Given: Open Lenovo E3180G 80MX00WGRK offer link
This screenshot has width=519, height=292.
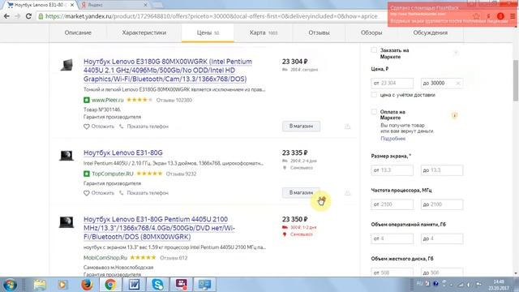Looking at the screenshot, I should tap(168, 71).
